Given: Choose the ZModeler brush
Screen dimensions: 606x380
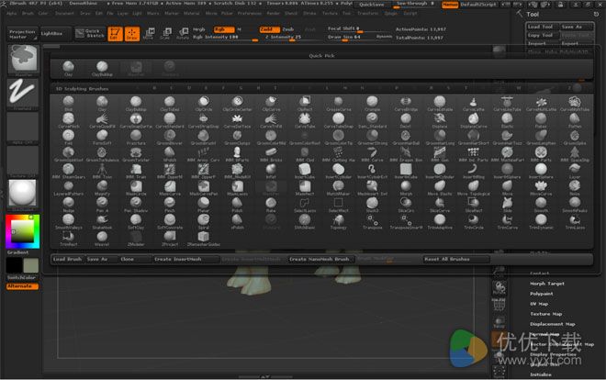Looking at the screenshot, I should tap(136, 239).
